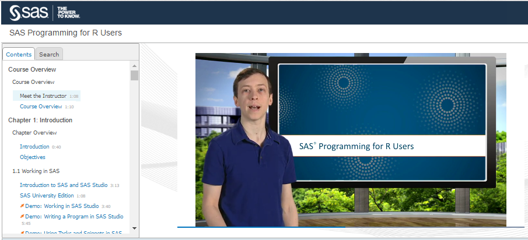Open the Objectives lesson link
This screenshot has height=240, width=528.
point(32,157)
